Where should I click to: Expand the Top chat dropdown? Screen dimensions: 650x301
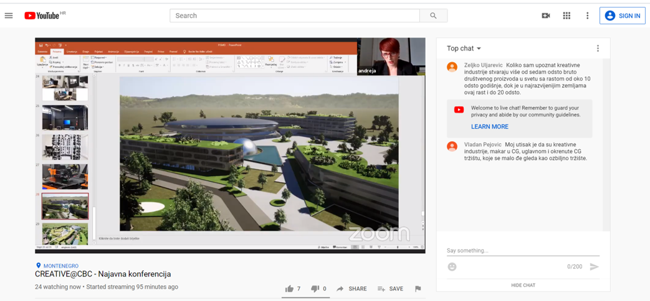click(464, 49)
